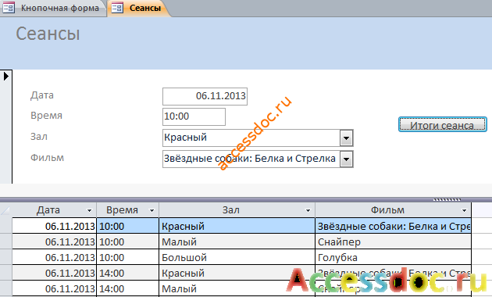
Task: Click the Фильм column header
Action: 393,209
